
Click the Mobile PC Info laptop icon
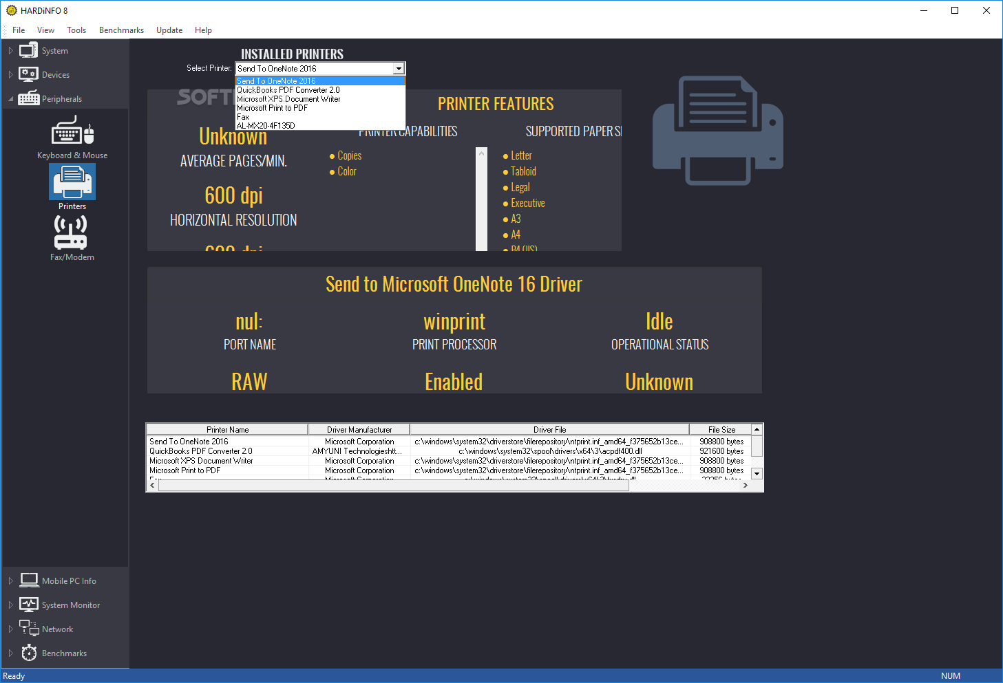(x=29, y=581)
